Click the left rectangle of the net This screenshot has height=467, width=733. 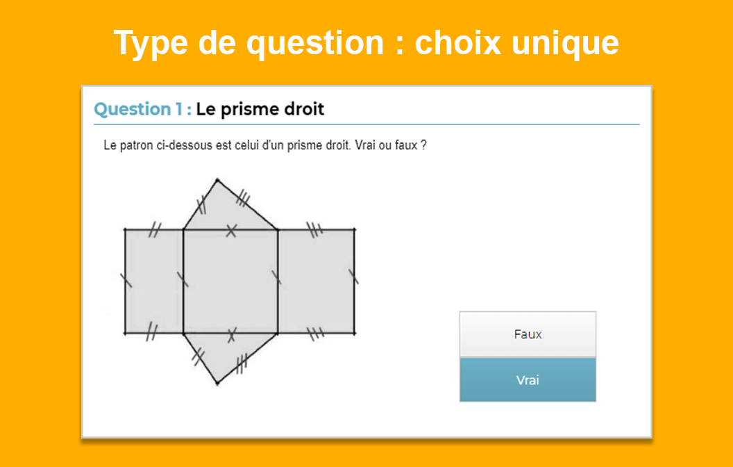coord(154,281)
